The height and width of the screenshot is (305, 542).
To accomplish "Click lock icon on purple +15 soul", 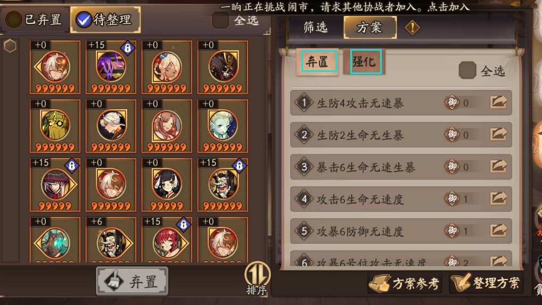I will click(128, 48).
